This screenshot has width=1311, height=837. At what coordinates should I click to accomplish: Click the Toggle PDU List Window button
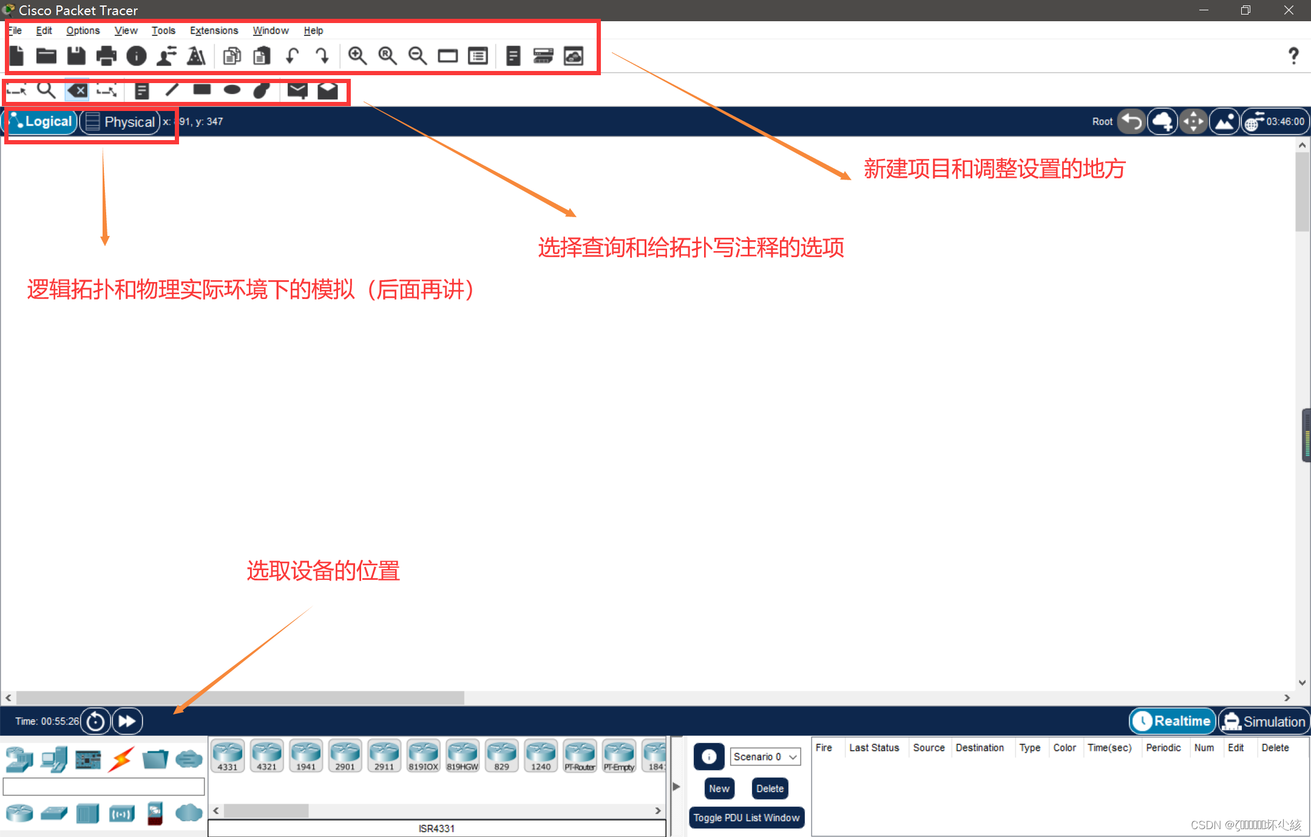(x=746, y=818)
